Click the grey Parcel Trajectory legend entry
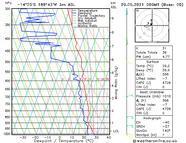The height and width of the screenshot is (143, 186). [89, 16]
